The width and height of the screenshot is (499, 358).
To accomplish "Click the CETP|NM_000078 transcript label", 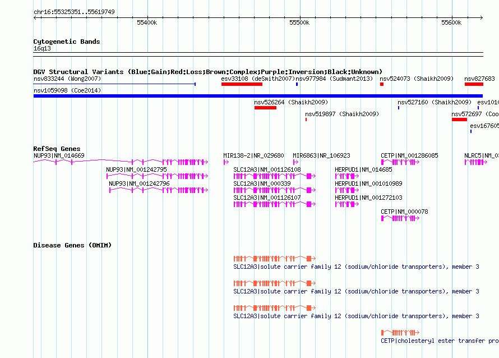I will click(404, 212).
